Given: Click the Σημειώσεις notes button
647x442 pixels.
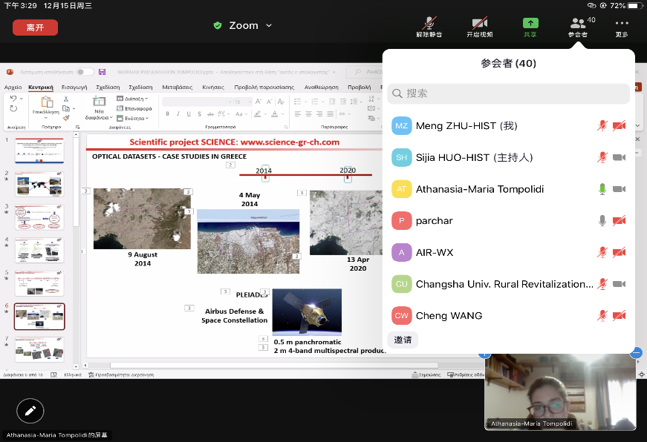Looking at the screenshot, I should [x=426, y=375].
